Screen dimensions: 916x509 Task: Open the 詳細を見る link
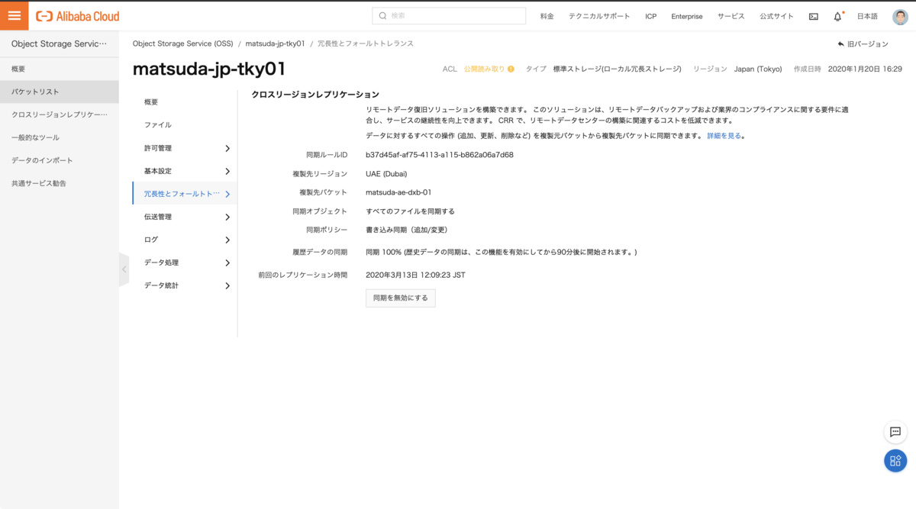(724, 136)
